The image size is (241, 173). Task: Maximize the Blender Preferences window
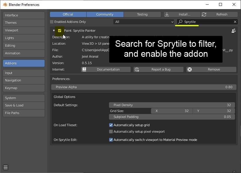click(x=220, y=5)
